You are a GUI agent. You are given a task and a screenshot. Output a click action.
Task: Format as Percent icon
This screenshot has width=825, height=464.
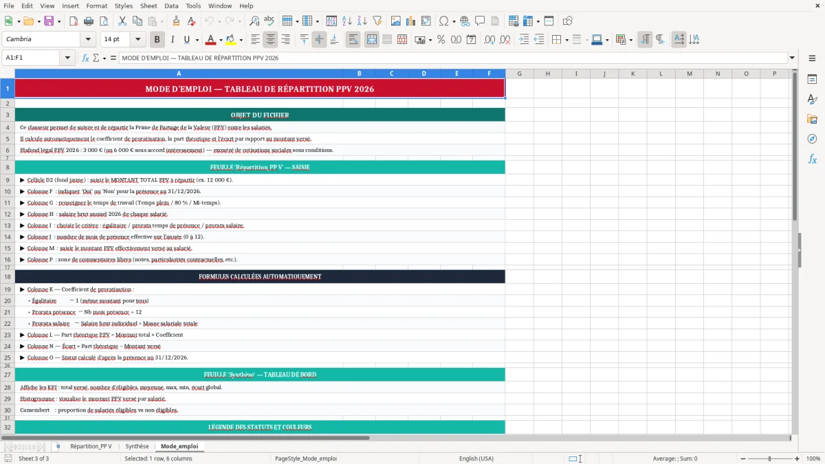click(441, 40)
